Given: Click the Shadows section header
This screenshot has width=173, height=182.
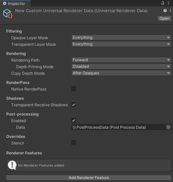Looking at the screenshot, I should pyautogui.click(x=15, y=98).
